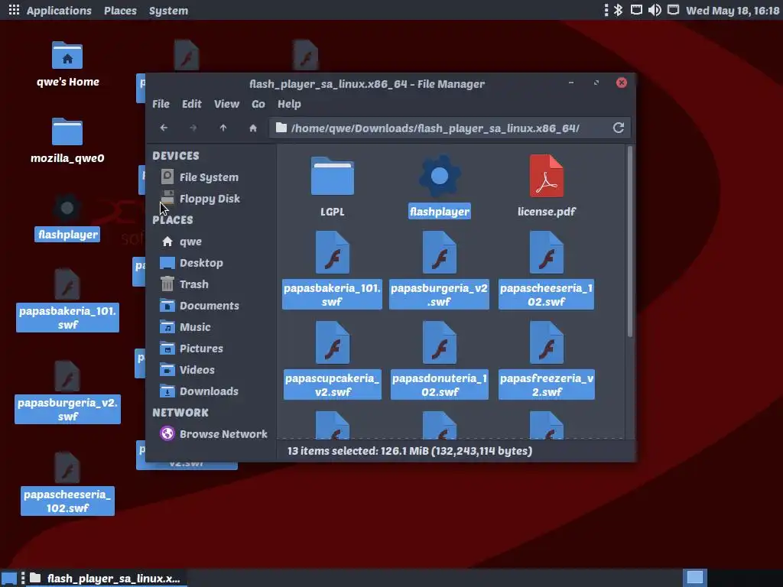Click the file list vertical scrollbar
The image size is (783, 587).
pos(630,242)
